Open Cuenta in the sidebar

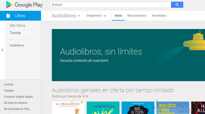(9, 84)
